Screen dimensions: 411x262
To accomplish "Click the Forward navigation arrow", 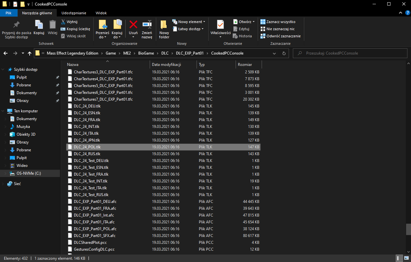I will 15,53.
